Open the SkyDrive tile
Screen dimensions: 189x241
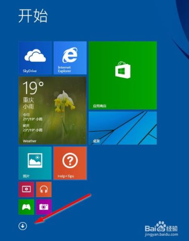[x=35, y=58]
